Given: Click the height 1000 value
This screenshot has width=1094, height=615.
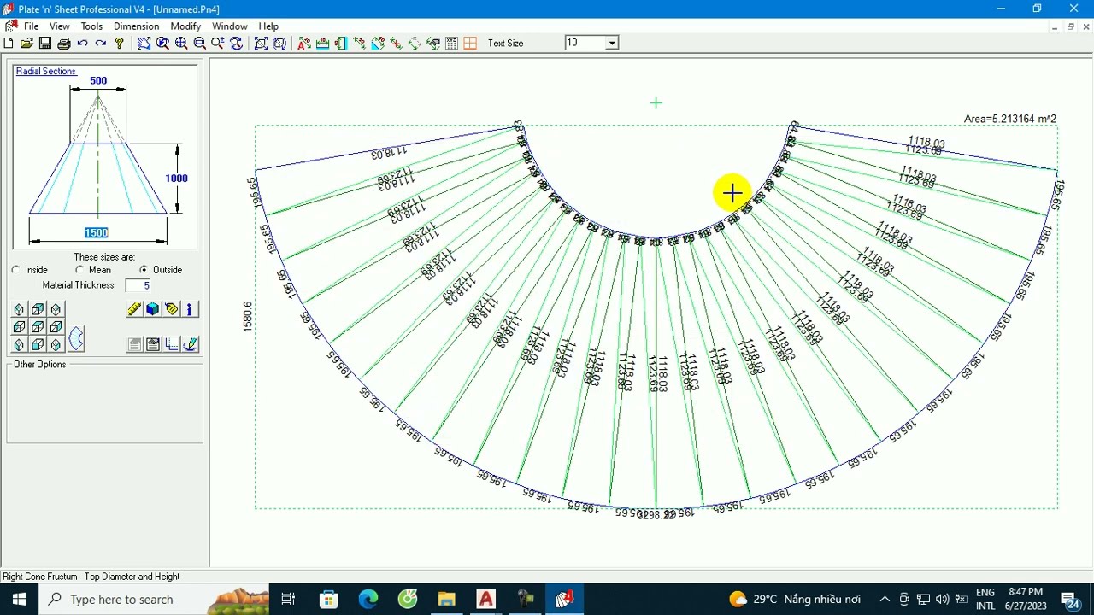Looking at the screenshot, I should click(x=176, y=178).
